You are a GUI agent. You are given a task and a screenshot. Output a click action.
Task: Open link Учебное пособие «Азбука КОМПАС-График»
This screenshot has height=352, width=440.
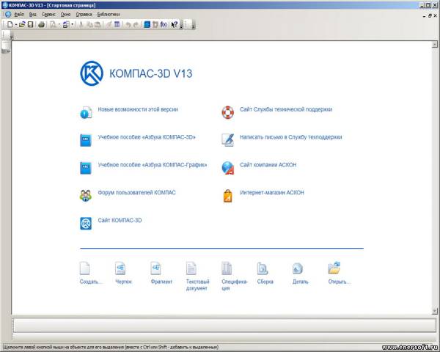click(x=153, y=165)
